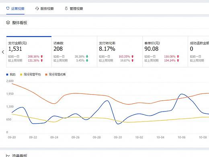Click the headset icon beside 服务视窗
This screenshot has width=209, height=157.
(37, 8)
